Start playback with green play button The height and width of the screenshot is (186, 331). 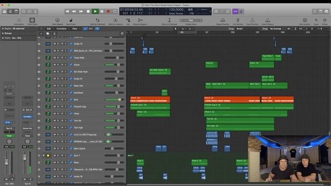tap(95, 11)
